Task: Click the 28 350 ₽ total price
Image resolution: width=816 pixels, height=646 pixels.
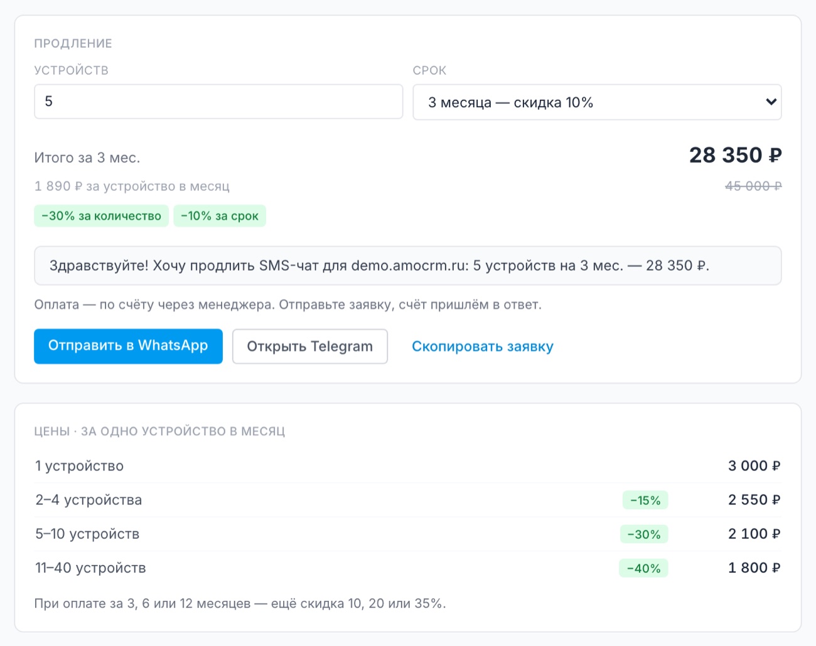Action: click(x=735, y=155)
